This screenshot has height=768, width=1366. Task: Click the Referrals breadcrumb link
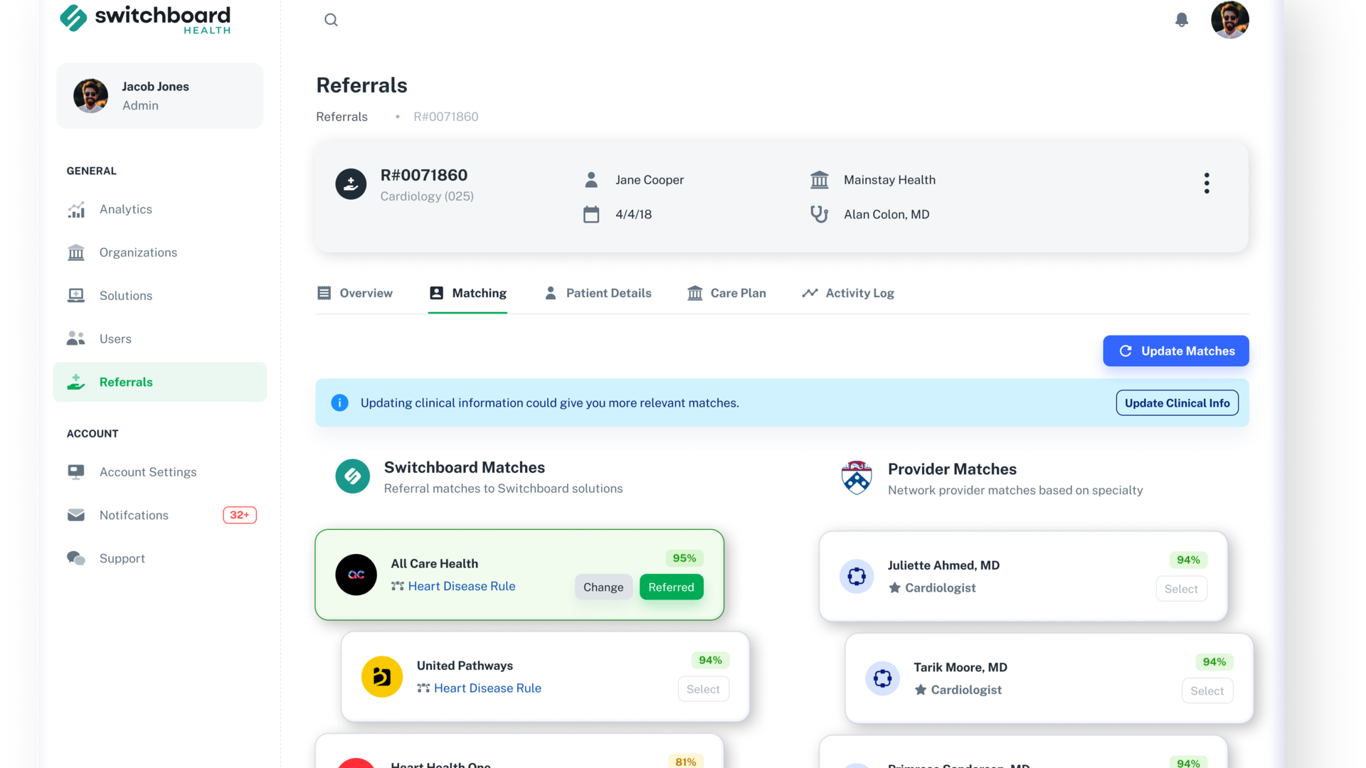[342, 117]
